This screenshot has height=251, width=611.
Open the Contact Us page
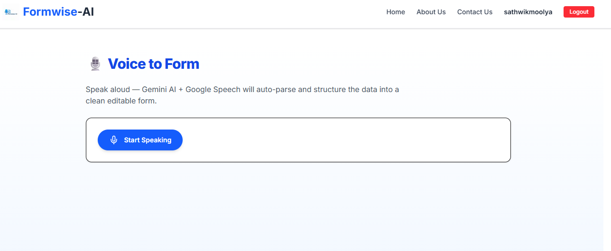[475, 12]
